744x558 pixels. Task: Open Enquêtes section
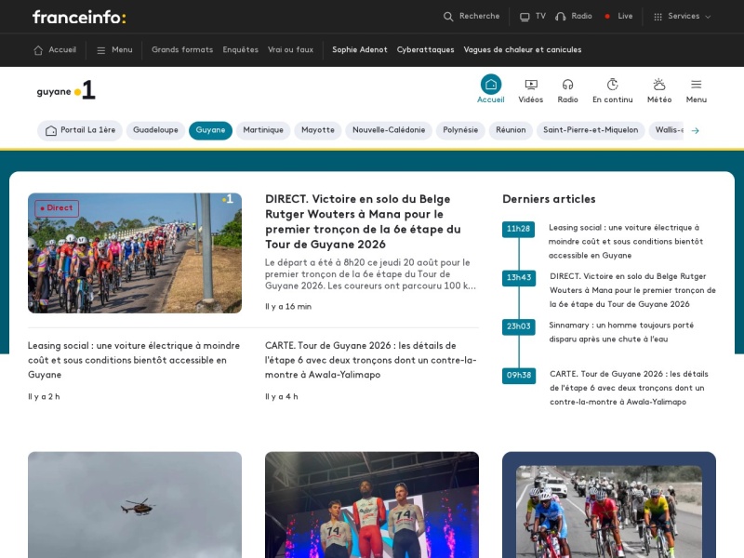click(241, 50)
